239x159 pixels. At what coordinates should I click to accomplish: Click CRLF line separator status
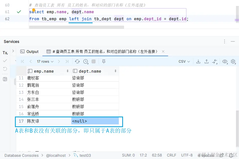point(171,155)
